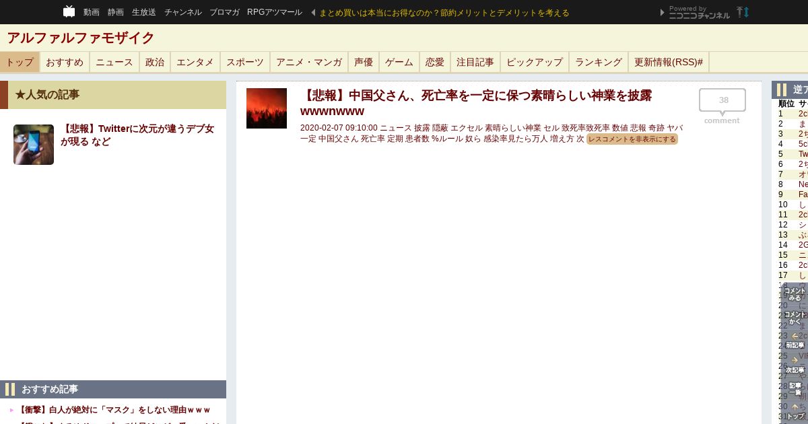Screen dimensions: 808x424
Task: Click the 2020-02-07 09:10:00 timestamp text
Action: [x=339, y=128]
